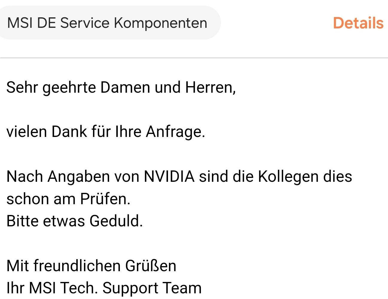Click the word 'Damen' in the greeting
388x299 pixels.
tap(125, 88)
